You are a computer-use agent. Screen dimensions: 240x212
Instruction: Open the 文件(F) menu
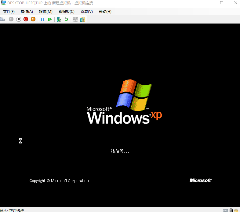(x=9, y=12)
